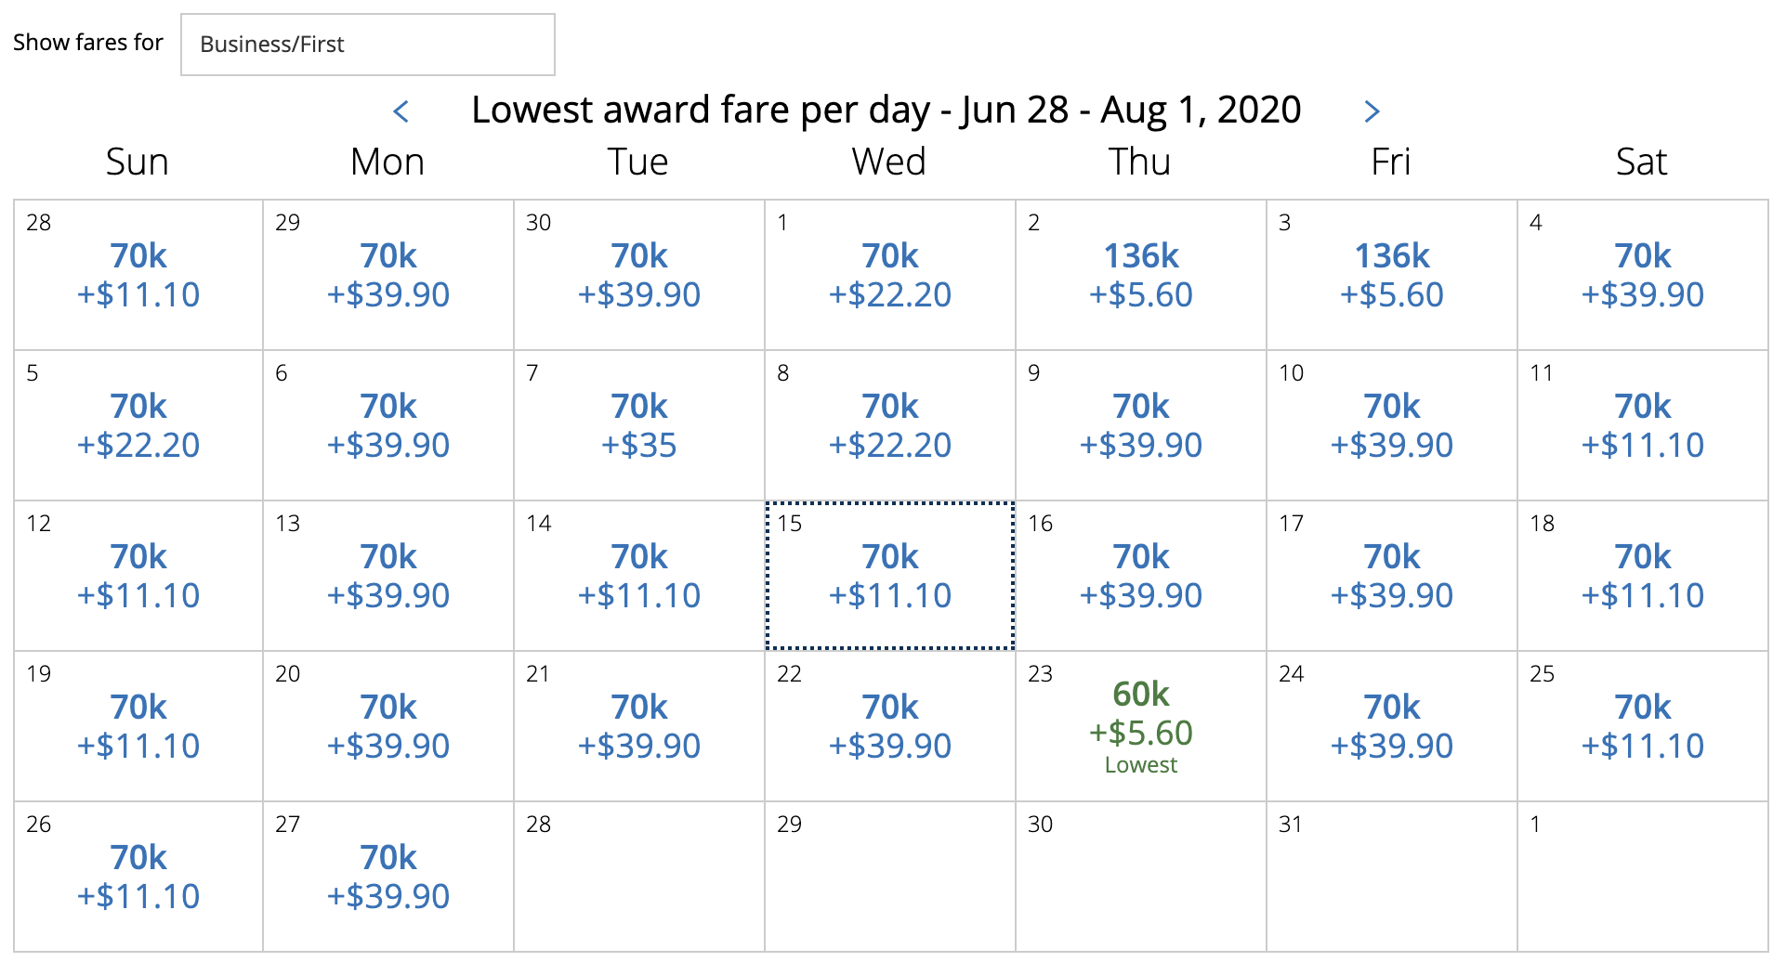Screen dimensions: 1786x962
Task: Select July 3 136k award fare
Action: 1392,275
